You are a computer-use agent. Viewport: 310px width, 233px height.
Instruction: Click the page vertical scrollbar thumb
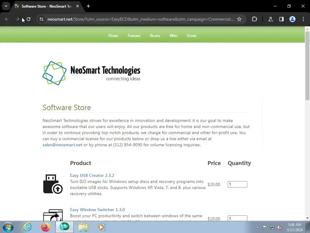[307, 66]
